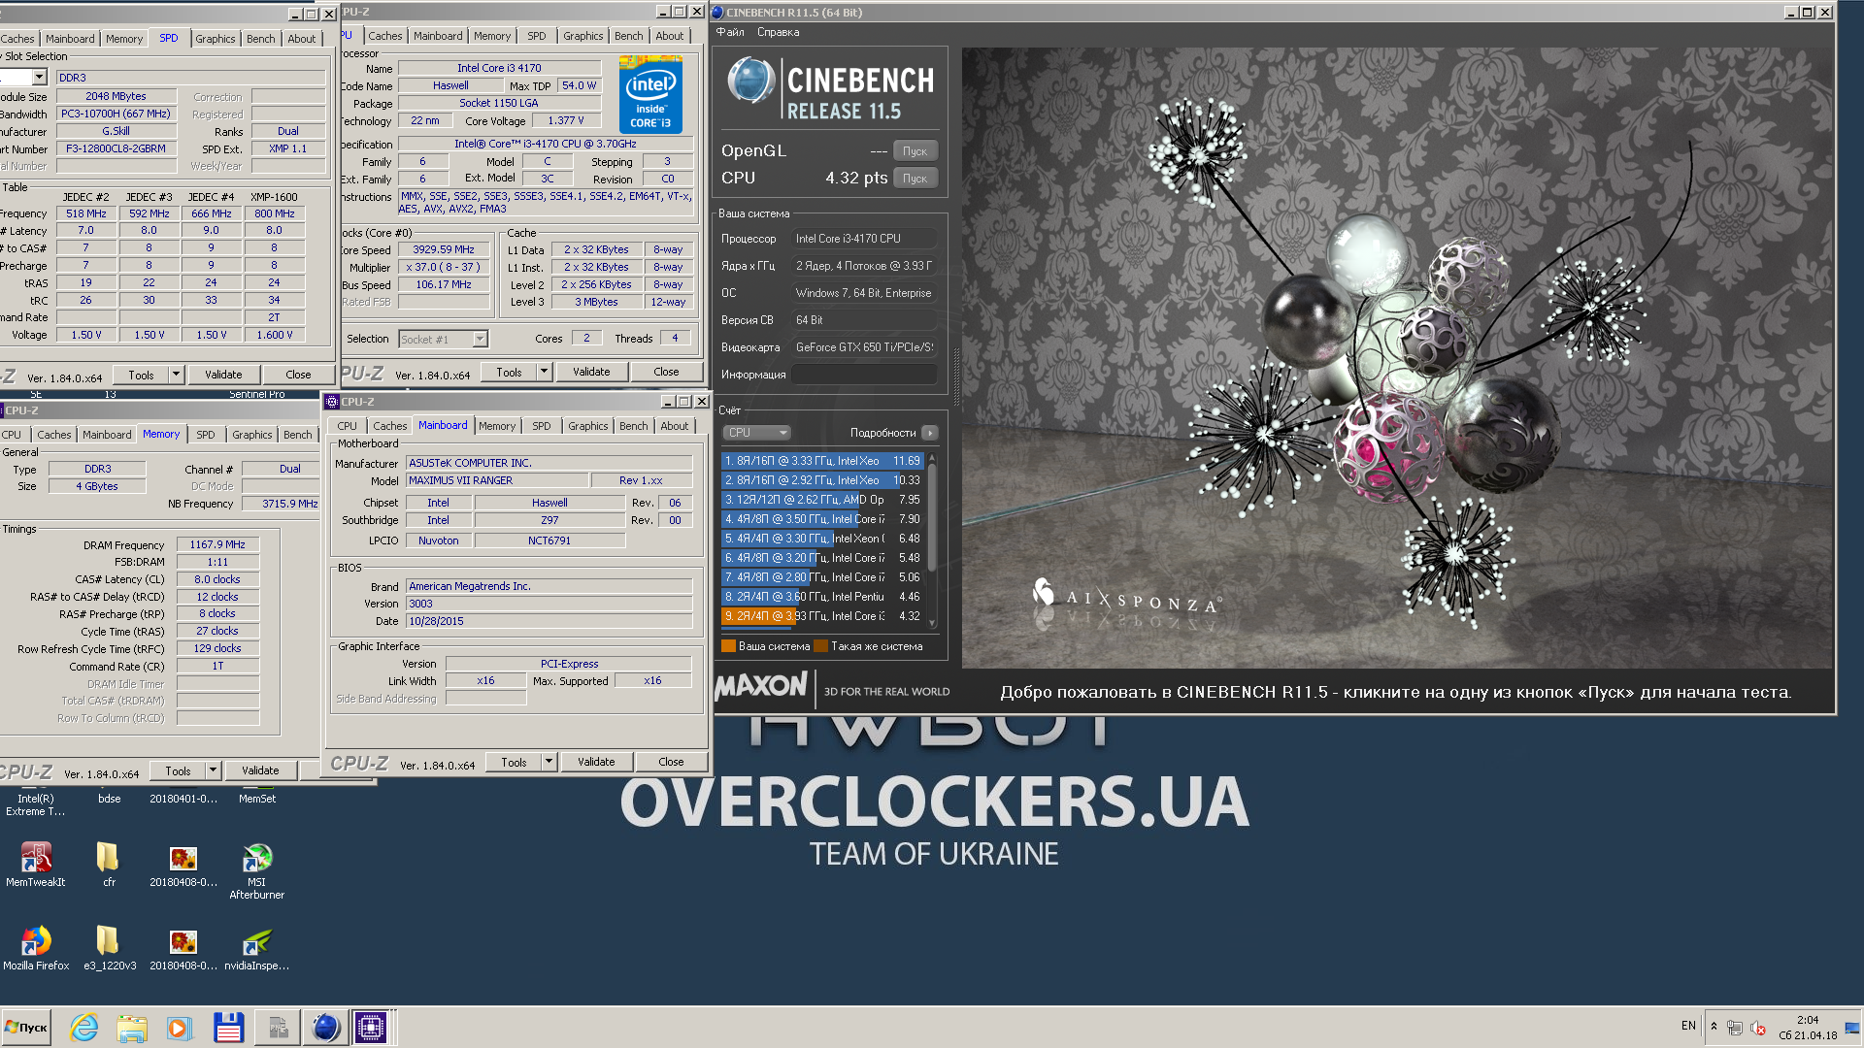Select the highlighted 4.32 ranking row
This screenshot has height=1048, width=1864.
point(822,616)
